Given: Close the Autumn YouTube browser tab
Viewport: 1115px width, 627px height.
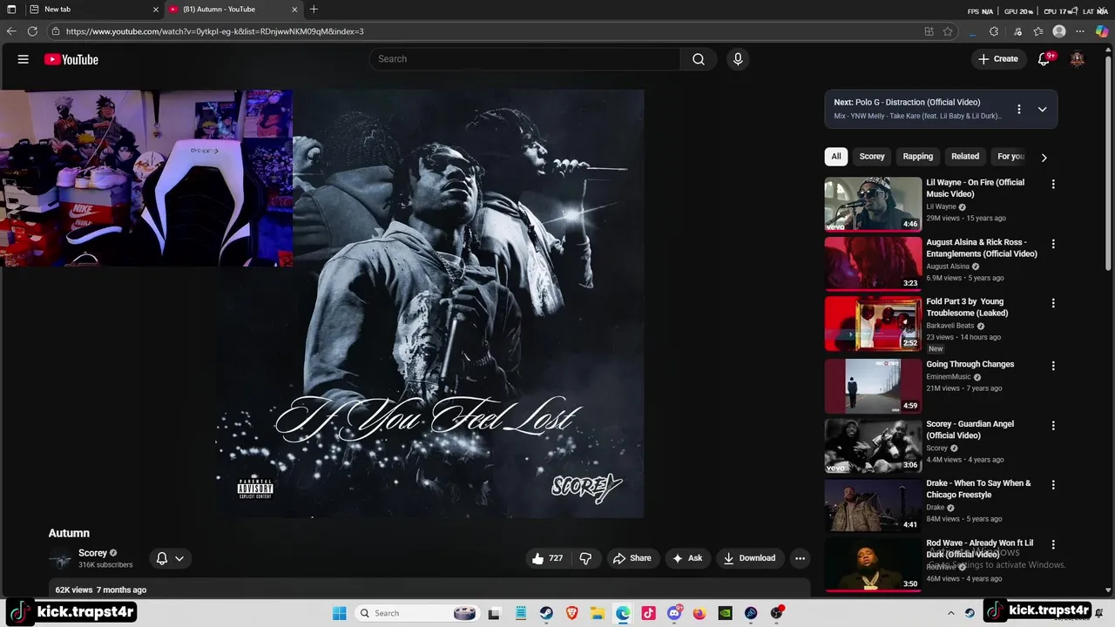Looking at the screenshot, I should click(x=294, y=10).
